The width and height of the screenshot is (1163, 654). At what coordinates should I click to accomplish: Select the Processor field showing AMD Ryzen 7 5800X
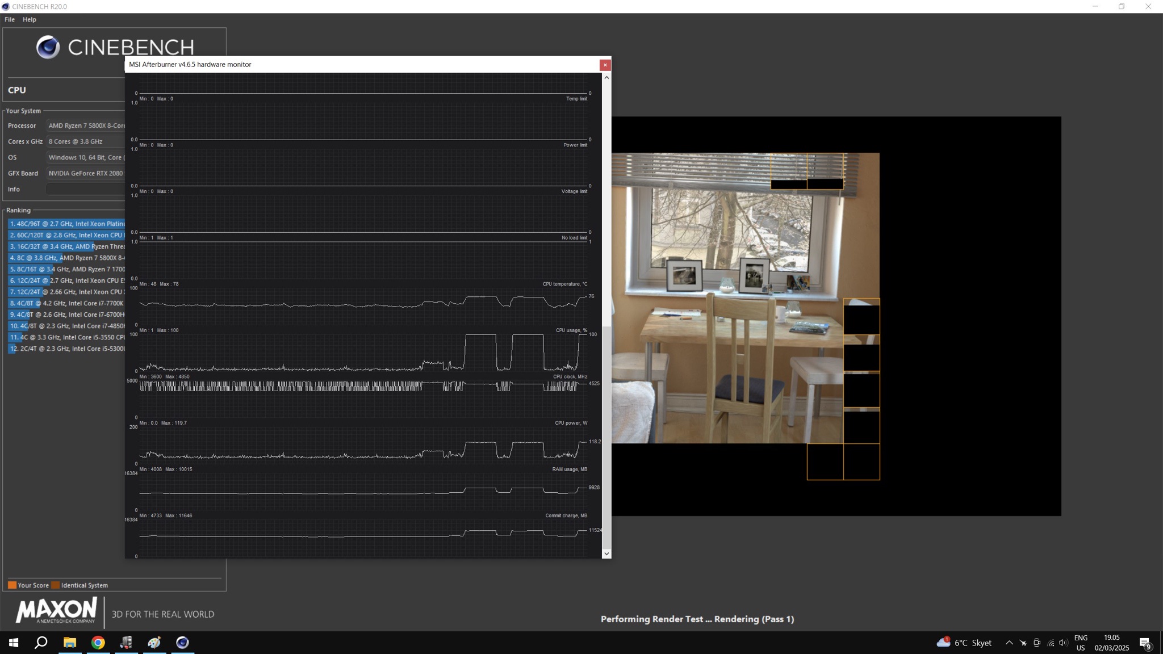click(85, 125)
